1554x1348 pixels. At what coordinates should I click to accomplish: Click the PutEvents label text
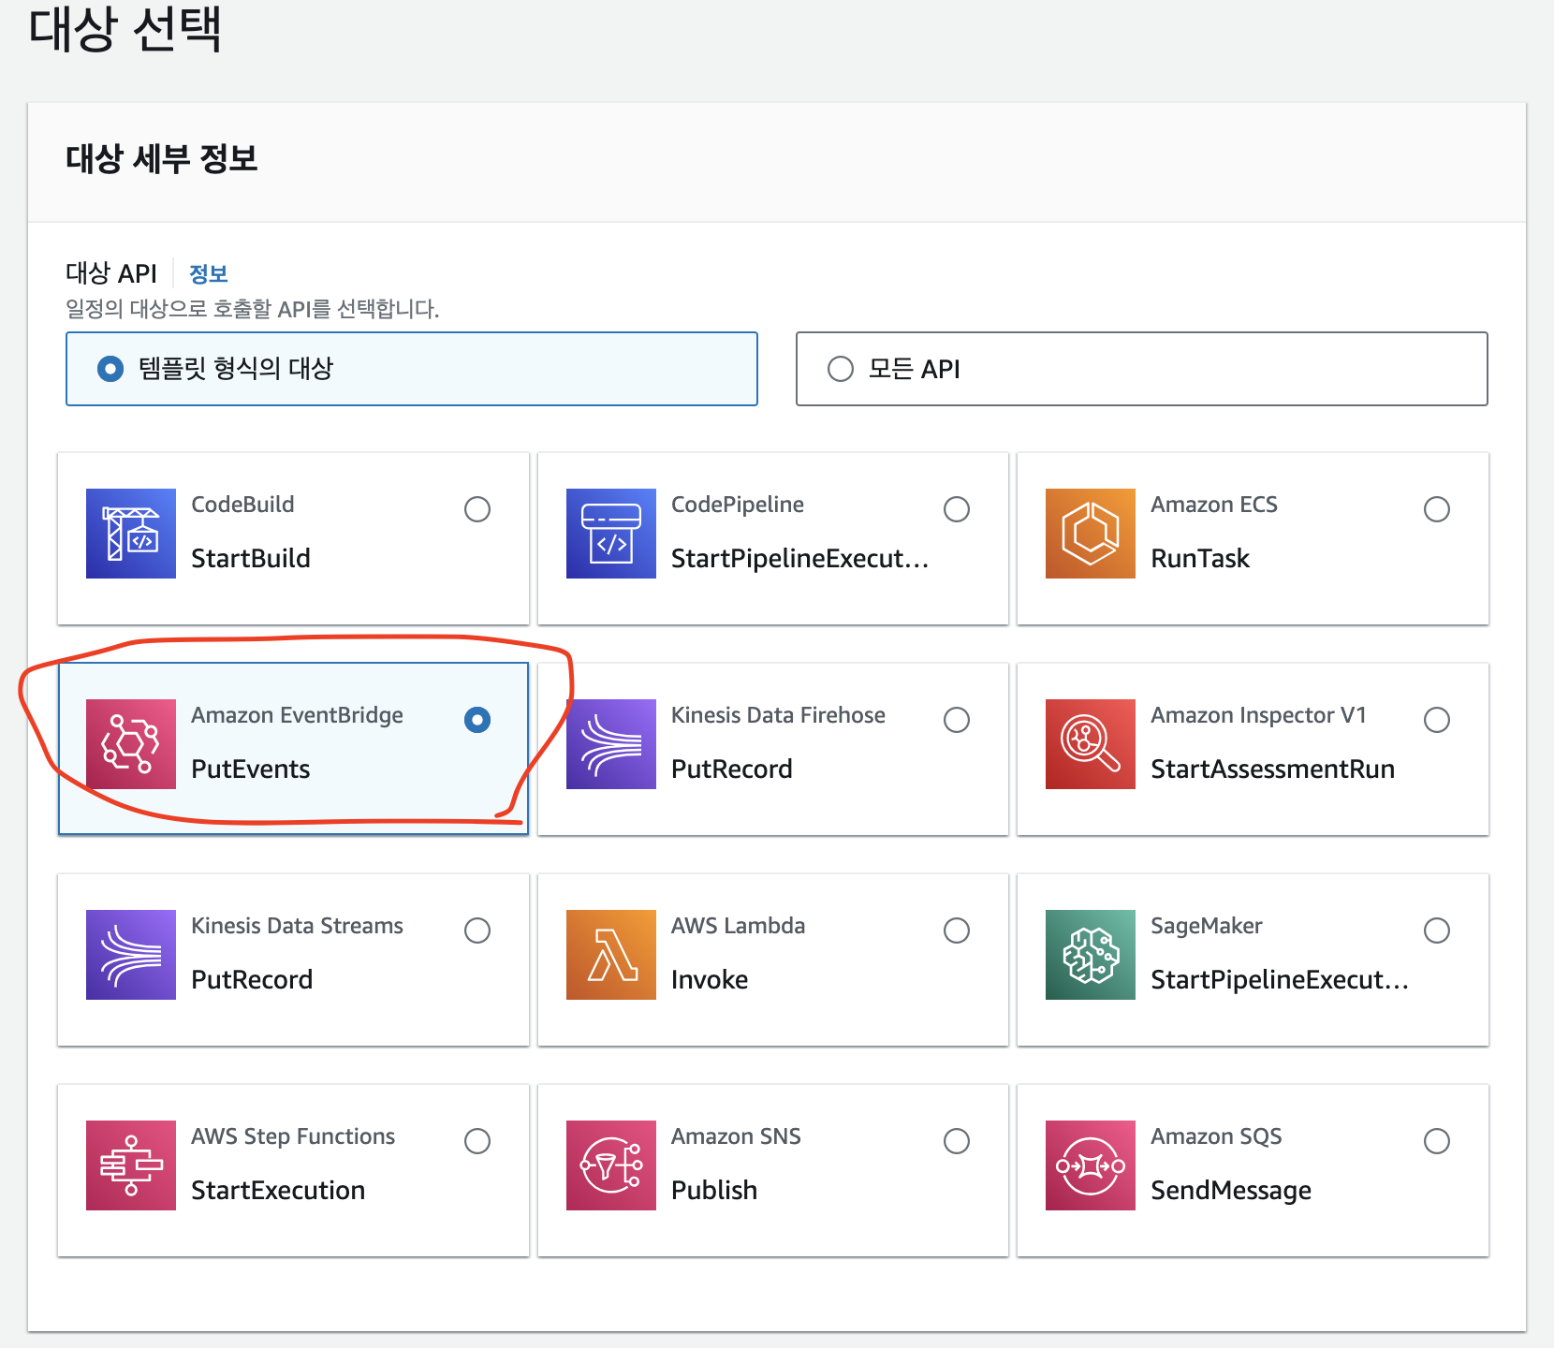pos(251,769)
